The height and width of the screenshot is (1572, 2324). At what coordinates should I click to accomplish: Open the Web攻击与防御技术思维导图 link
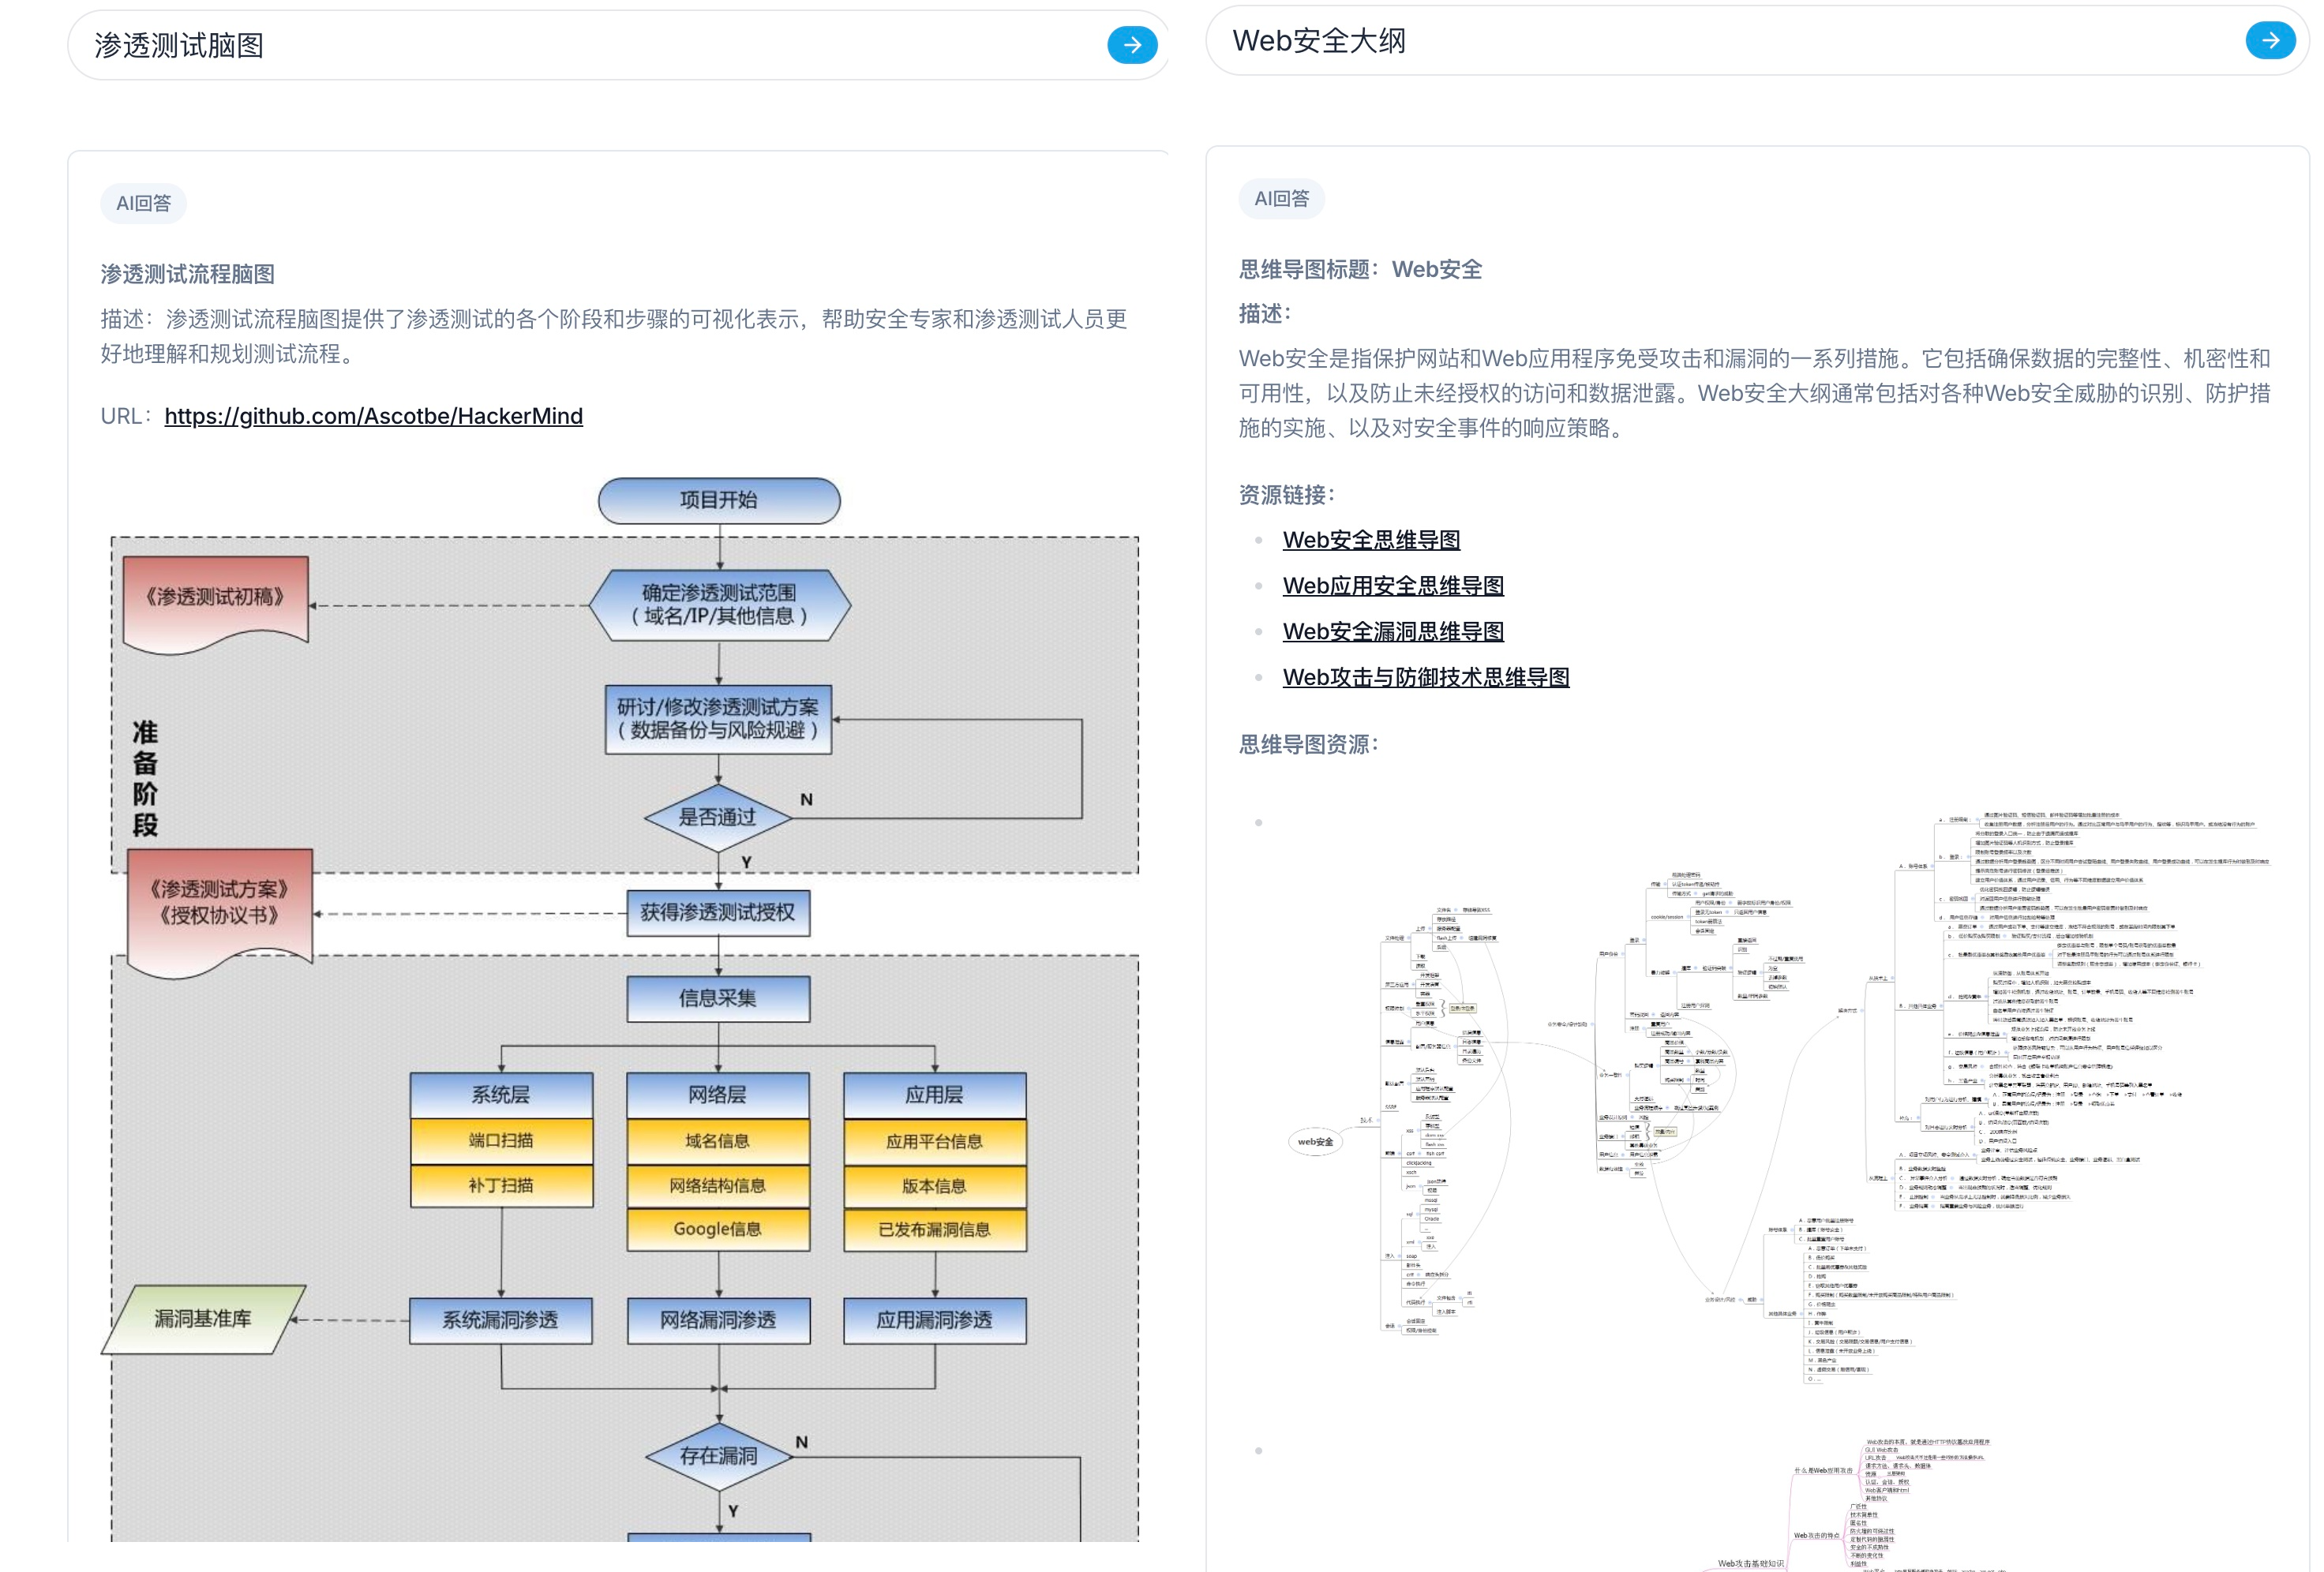1426,678
